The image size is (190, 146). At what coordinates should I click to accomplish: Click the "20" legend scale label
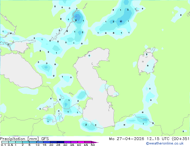51,145
